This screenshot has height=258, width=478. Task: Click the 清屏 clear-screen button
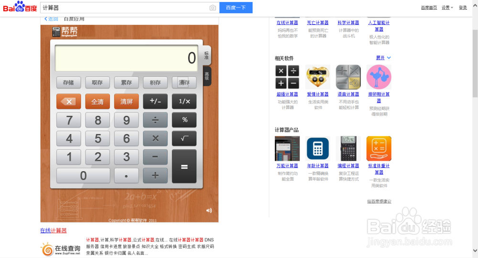tap(126, 101)
